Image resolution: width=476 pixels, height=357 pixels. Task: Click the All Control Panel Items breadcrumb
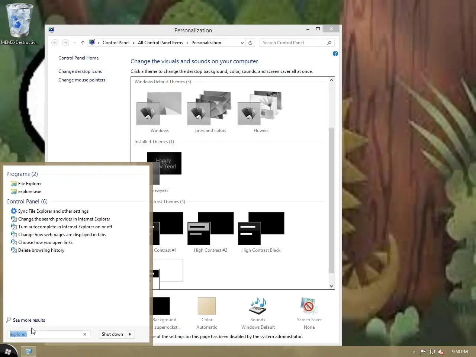[160, 43]
